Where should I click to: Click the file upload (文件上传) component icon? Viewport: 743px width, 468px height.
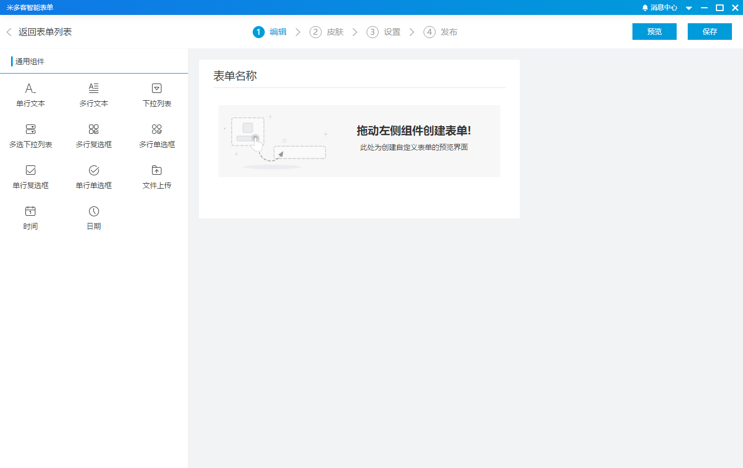[x=157, y=170]
